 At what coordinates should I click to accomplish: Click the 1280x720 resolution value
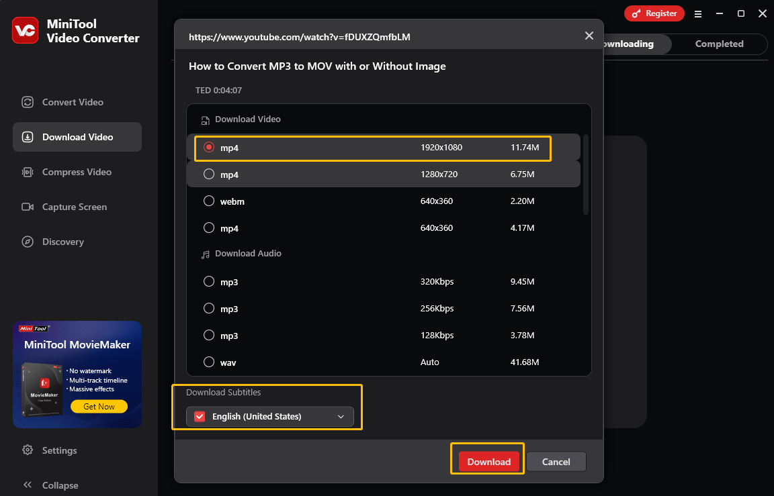click(x=439, y=174)
